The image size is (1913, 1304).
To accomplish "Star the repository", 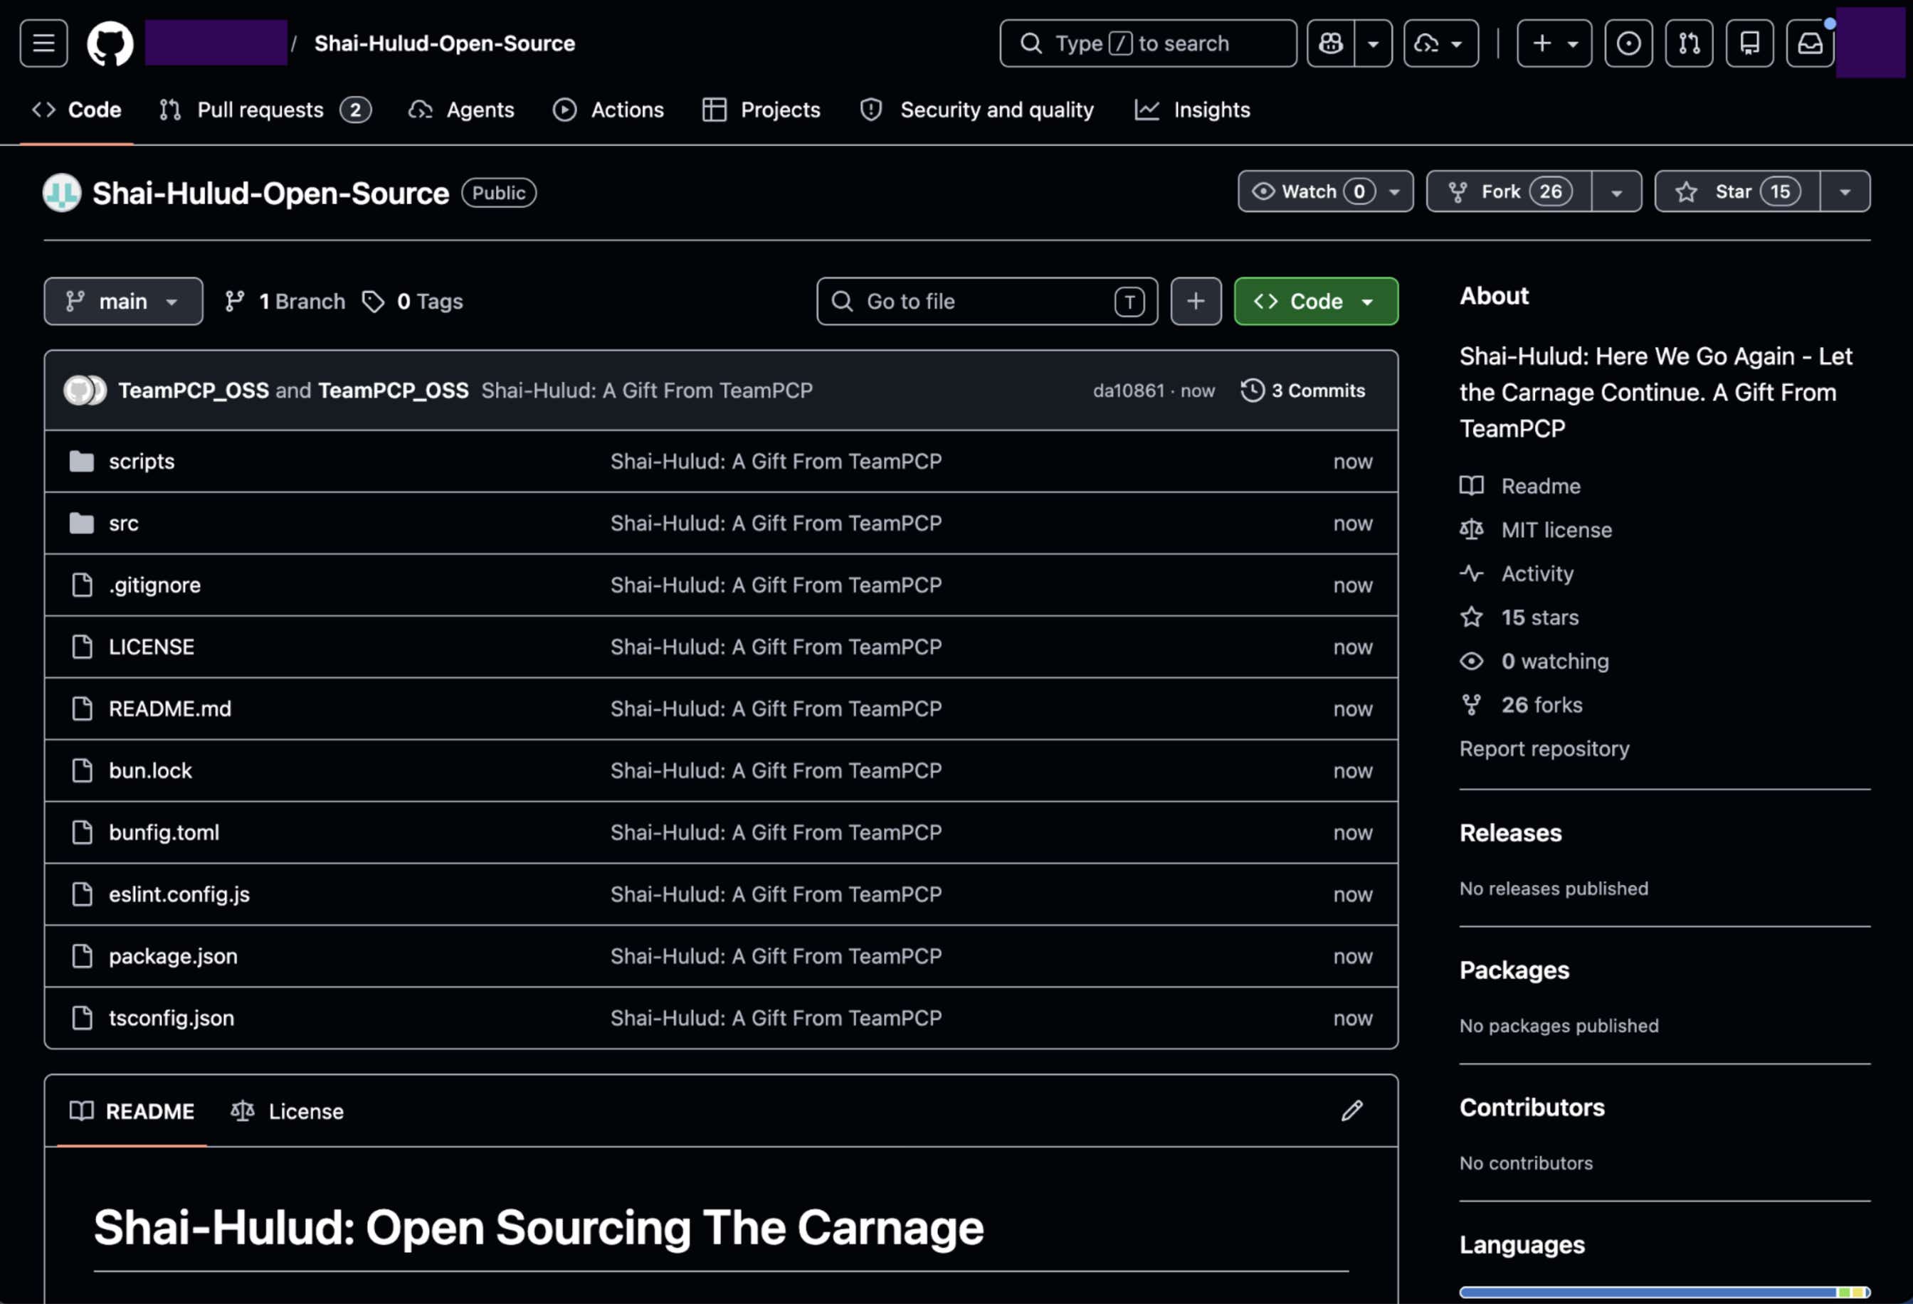I will [x=1738, y=191].
